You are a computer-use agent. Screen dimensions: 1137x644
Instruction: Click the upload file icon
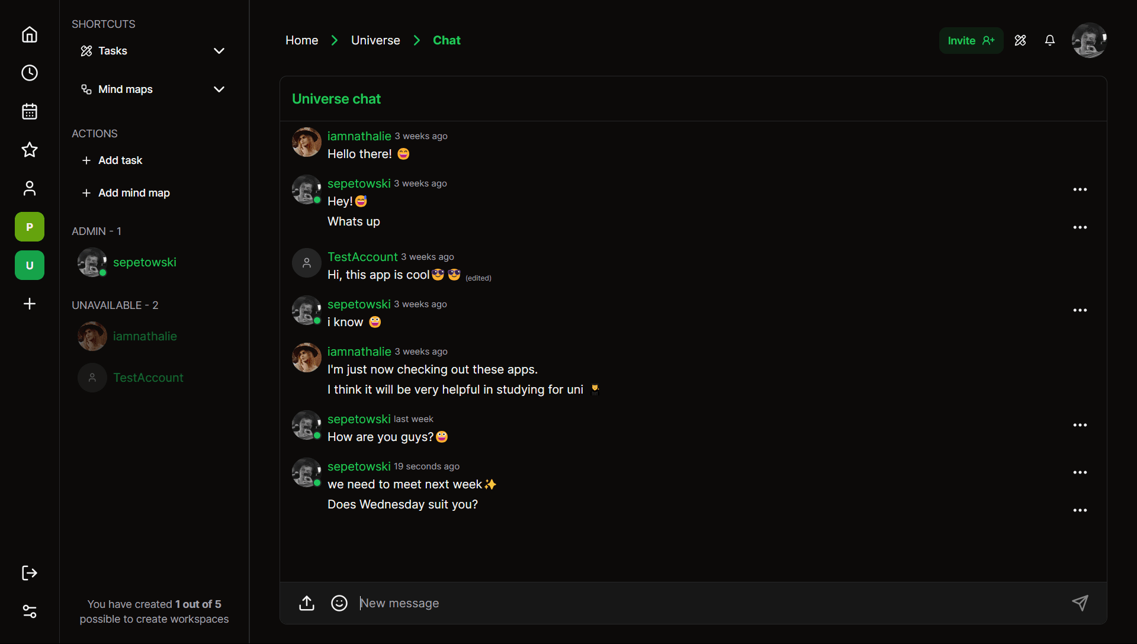(307, 603)
